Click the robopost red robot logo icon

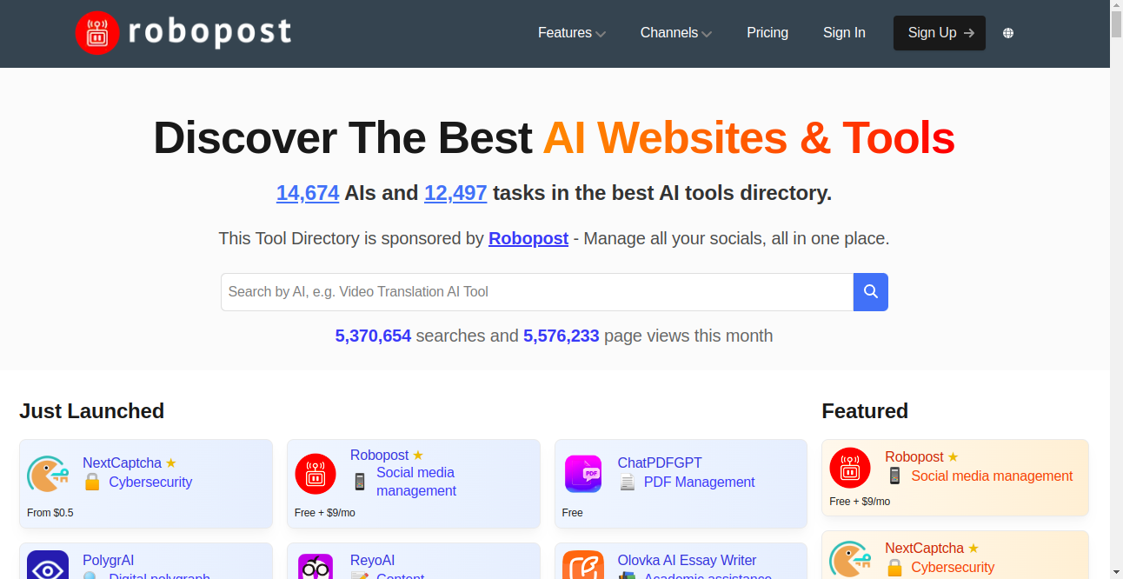coord(96,33)
